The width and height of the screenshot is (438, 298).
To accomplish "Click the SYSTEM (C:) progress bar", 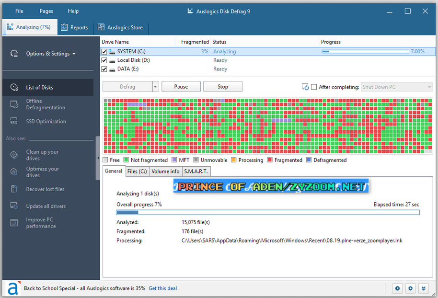I will [x=365, y=51].
